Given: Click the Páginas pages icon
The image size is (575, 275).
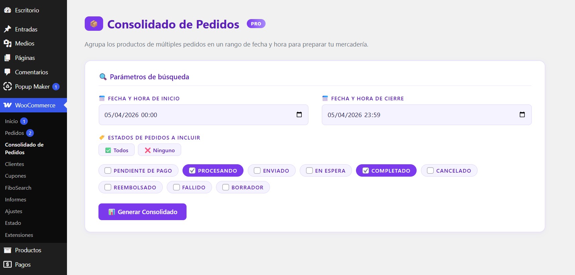Looking at the screenshot, I should [7, 58].
